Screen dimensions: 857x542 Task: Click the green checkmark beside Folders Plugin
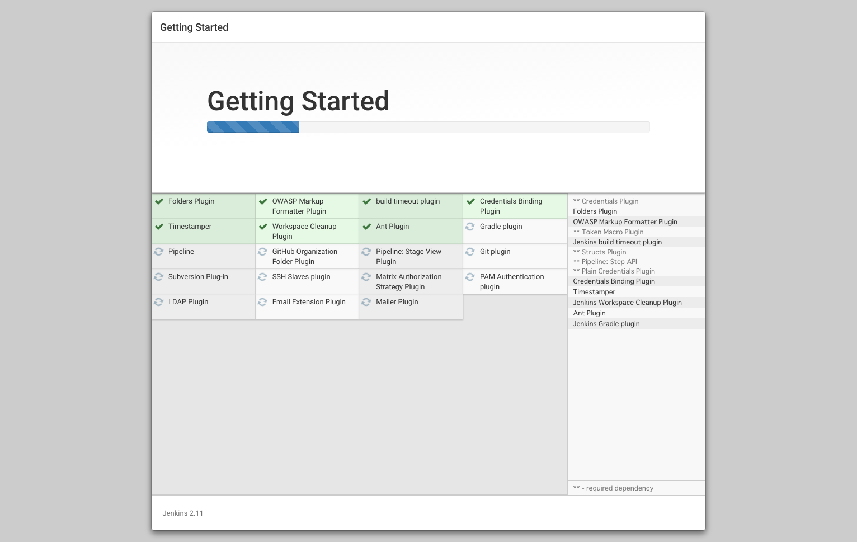[x=159, y=201]
